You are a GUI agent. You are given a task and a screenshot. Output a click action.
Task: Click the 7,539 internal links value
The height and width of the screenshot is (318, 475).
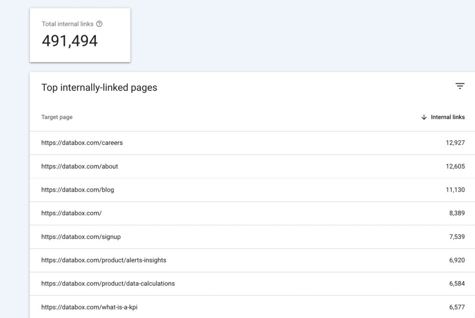[456, 236]
